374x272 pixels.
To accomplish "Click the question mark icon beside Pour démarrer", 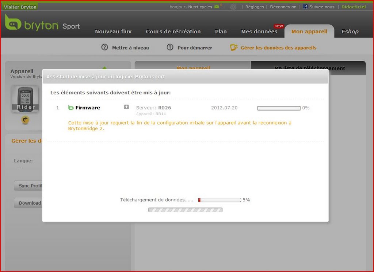I will click(x=170, y=47).
